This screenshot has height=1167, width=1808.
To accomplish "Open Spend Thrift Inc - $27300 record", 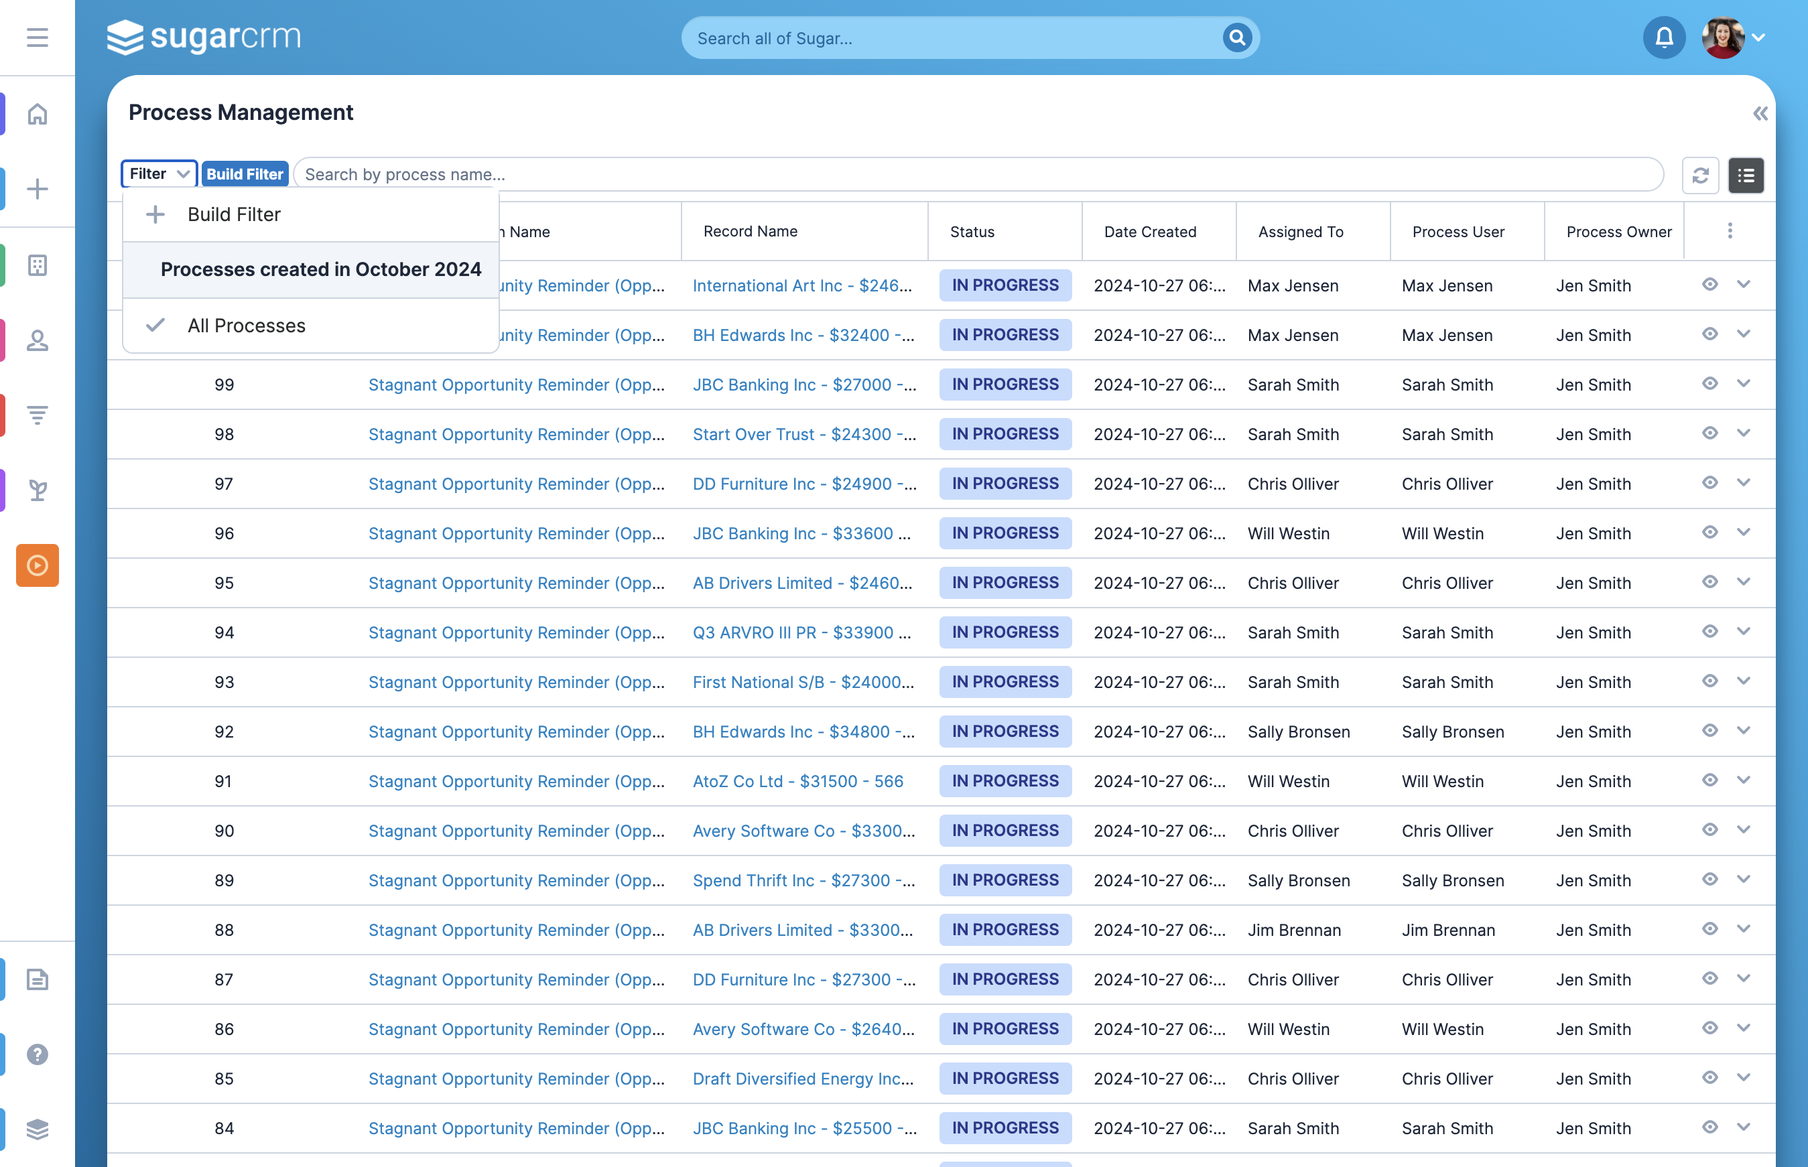I will coord(803,880).
